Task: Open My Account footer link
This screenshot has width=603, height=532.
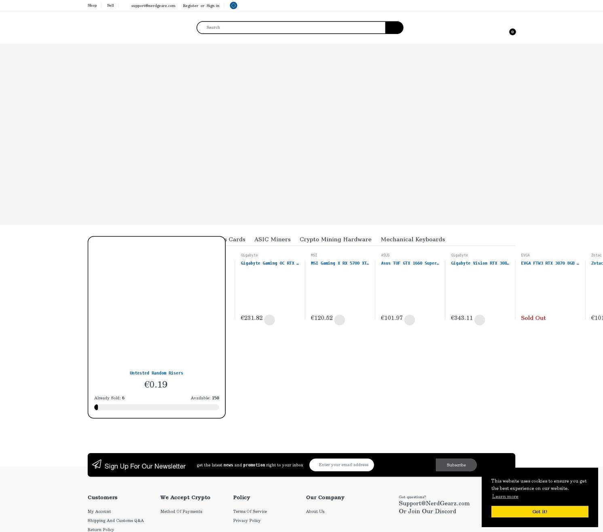Action: tap(99, 511)
